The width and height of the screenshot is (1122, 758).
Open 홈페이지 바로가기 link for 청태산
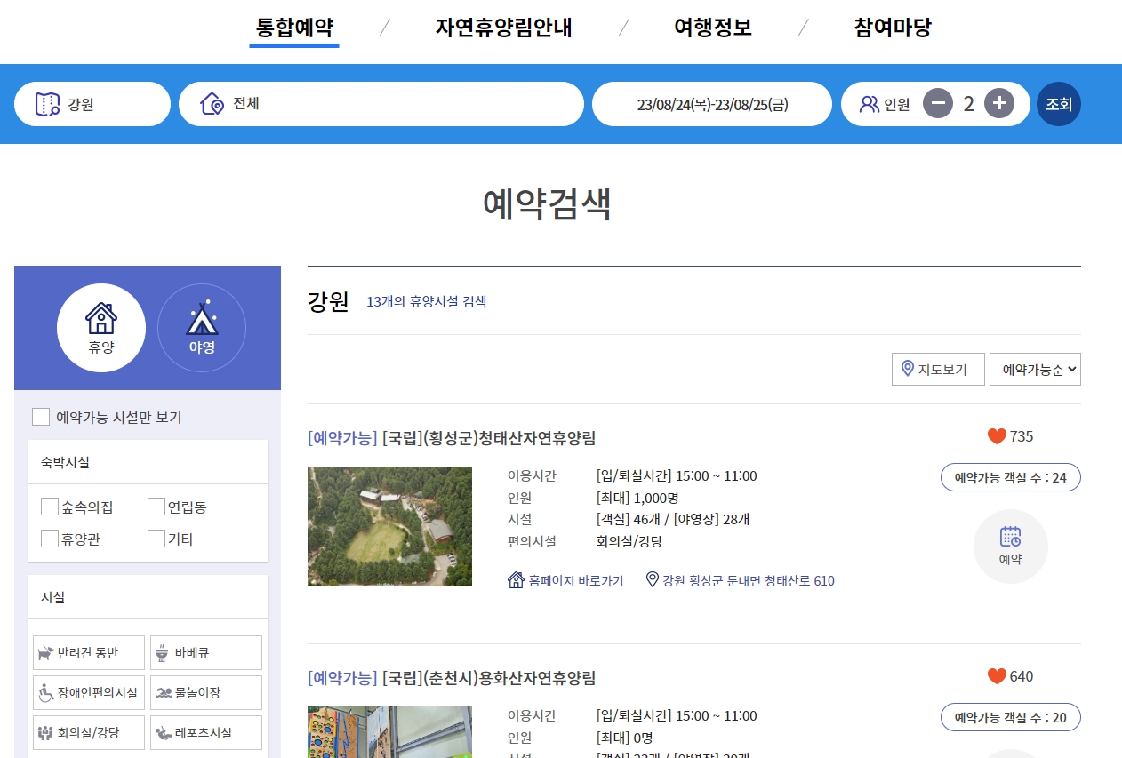(565, 580)
